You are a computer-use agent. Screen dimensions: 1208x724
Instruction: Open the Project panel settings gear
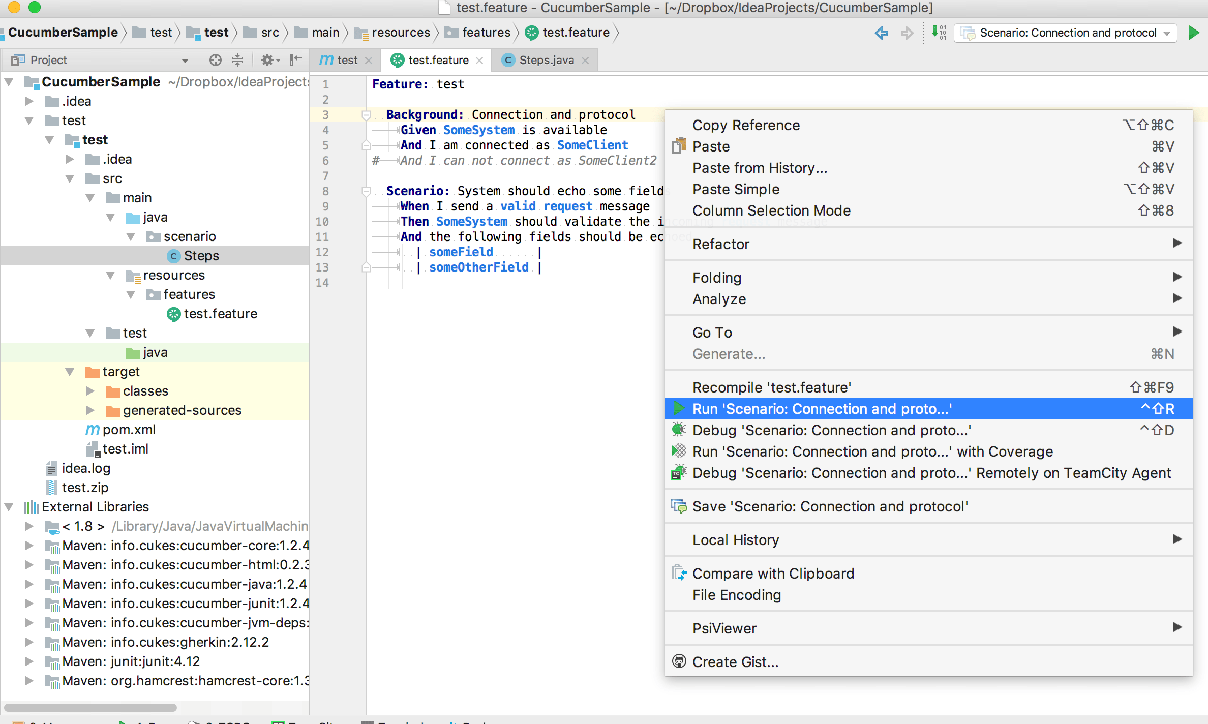[x=267, y=60]
